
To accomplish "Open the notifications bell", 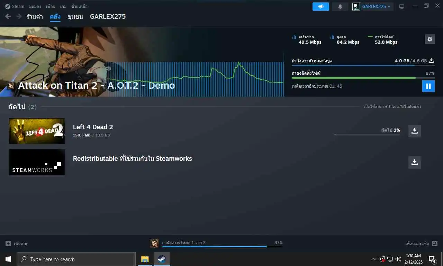I will [x=340, y=6].
